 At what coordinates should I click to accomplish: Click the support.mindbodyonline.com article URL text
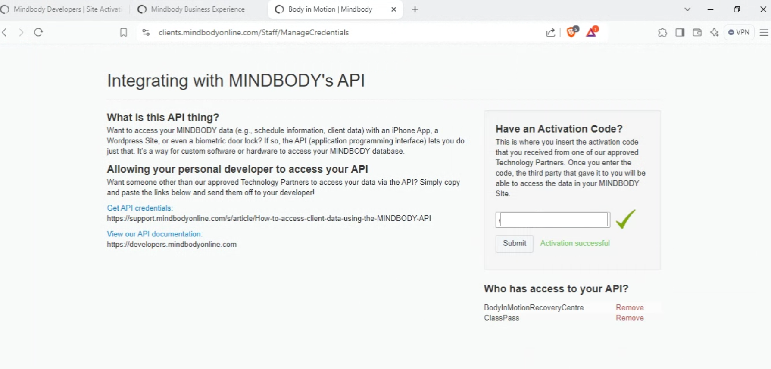click(269, 218)
